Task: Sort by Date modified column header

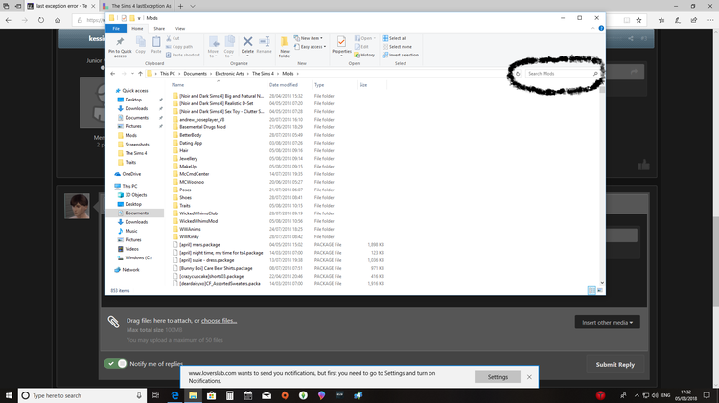Action: (284, 85)
